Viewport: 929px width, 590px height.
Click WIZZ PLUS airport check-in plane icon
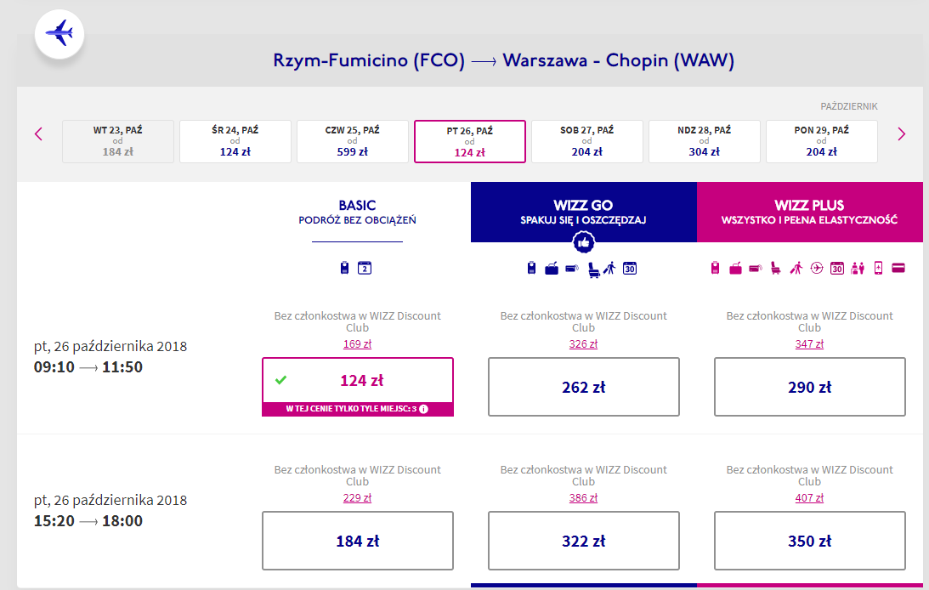point(817,269)
